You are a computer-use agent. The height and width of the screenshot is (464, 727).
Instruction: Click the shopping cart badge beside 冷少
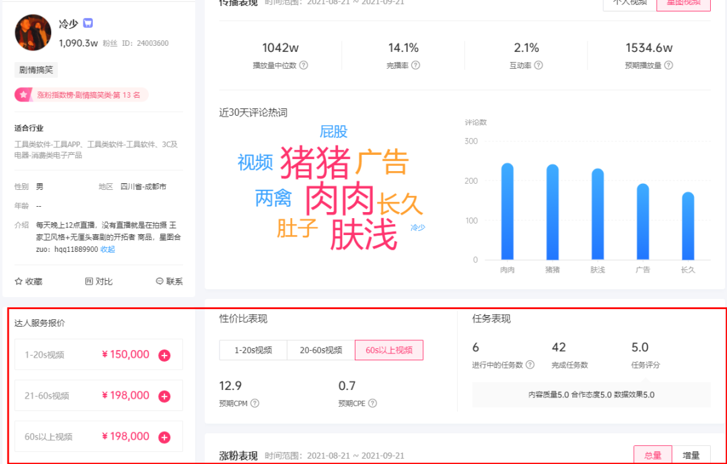(x=88, y=23)
